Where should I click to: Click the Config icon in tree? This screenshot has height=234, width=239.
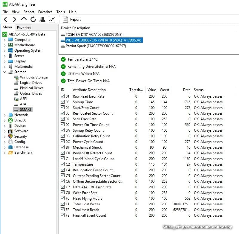tap(10, 142)
